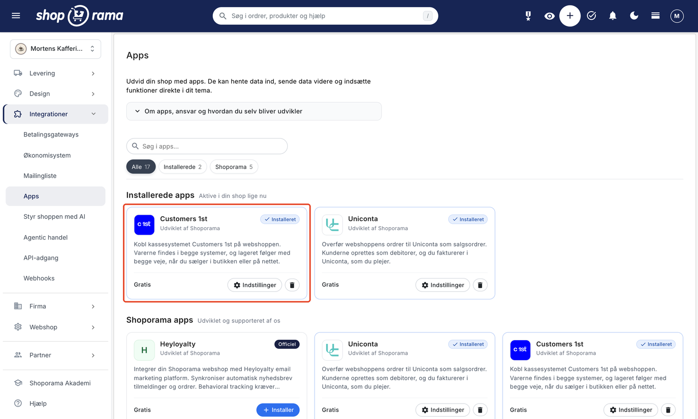The width and height of the screenshot is (698, 419).
Task: Click the green H Heyloyalty app logo
Action: tap(144, 350)
